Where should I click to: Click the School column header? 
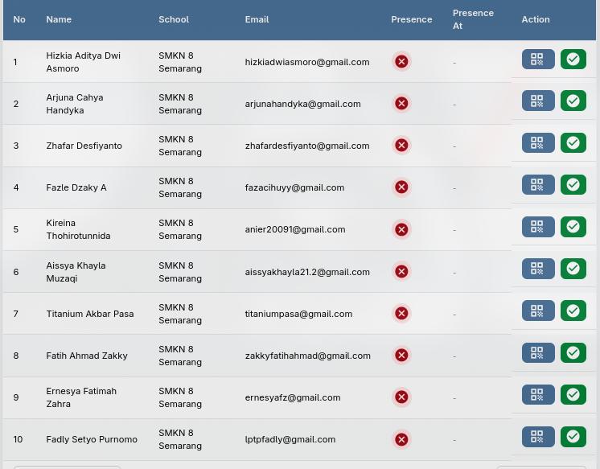(x=174, y=19)
